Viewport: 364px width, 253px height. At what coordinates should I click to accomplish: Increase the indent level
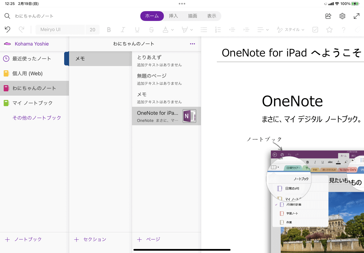click(246, 30)
